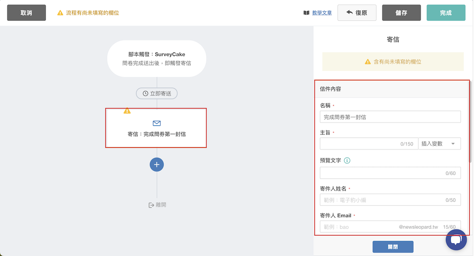The height and width of the screenshot is (256, 474).
Task: Add a step with the blue plus button
Action: click(x=157, y=164)
